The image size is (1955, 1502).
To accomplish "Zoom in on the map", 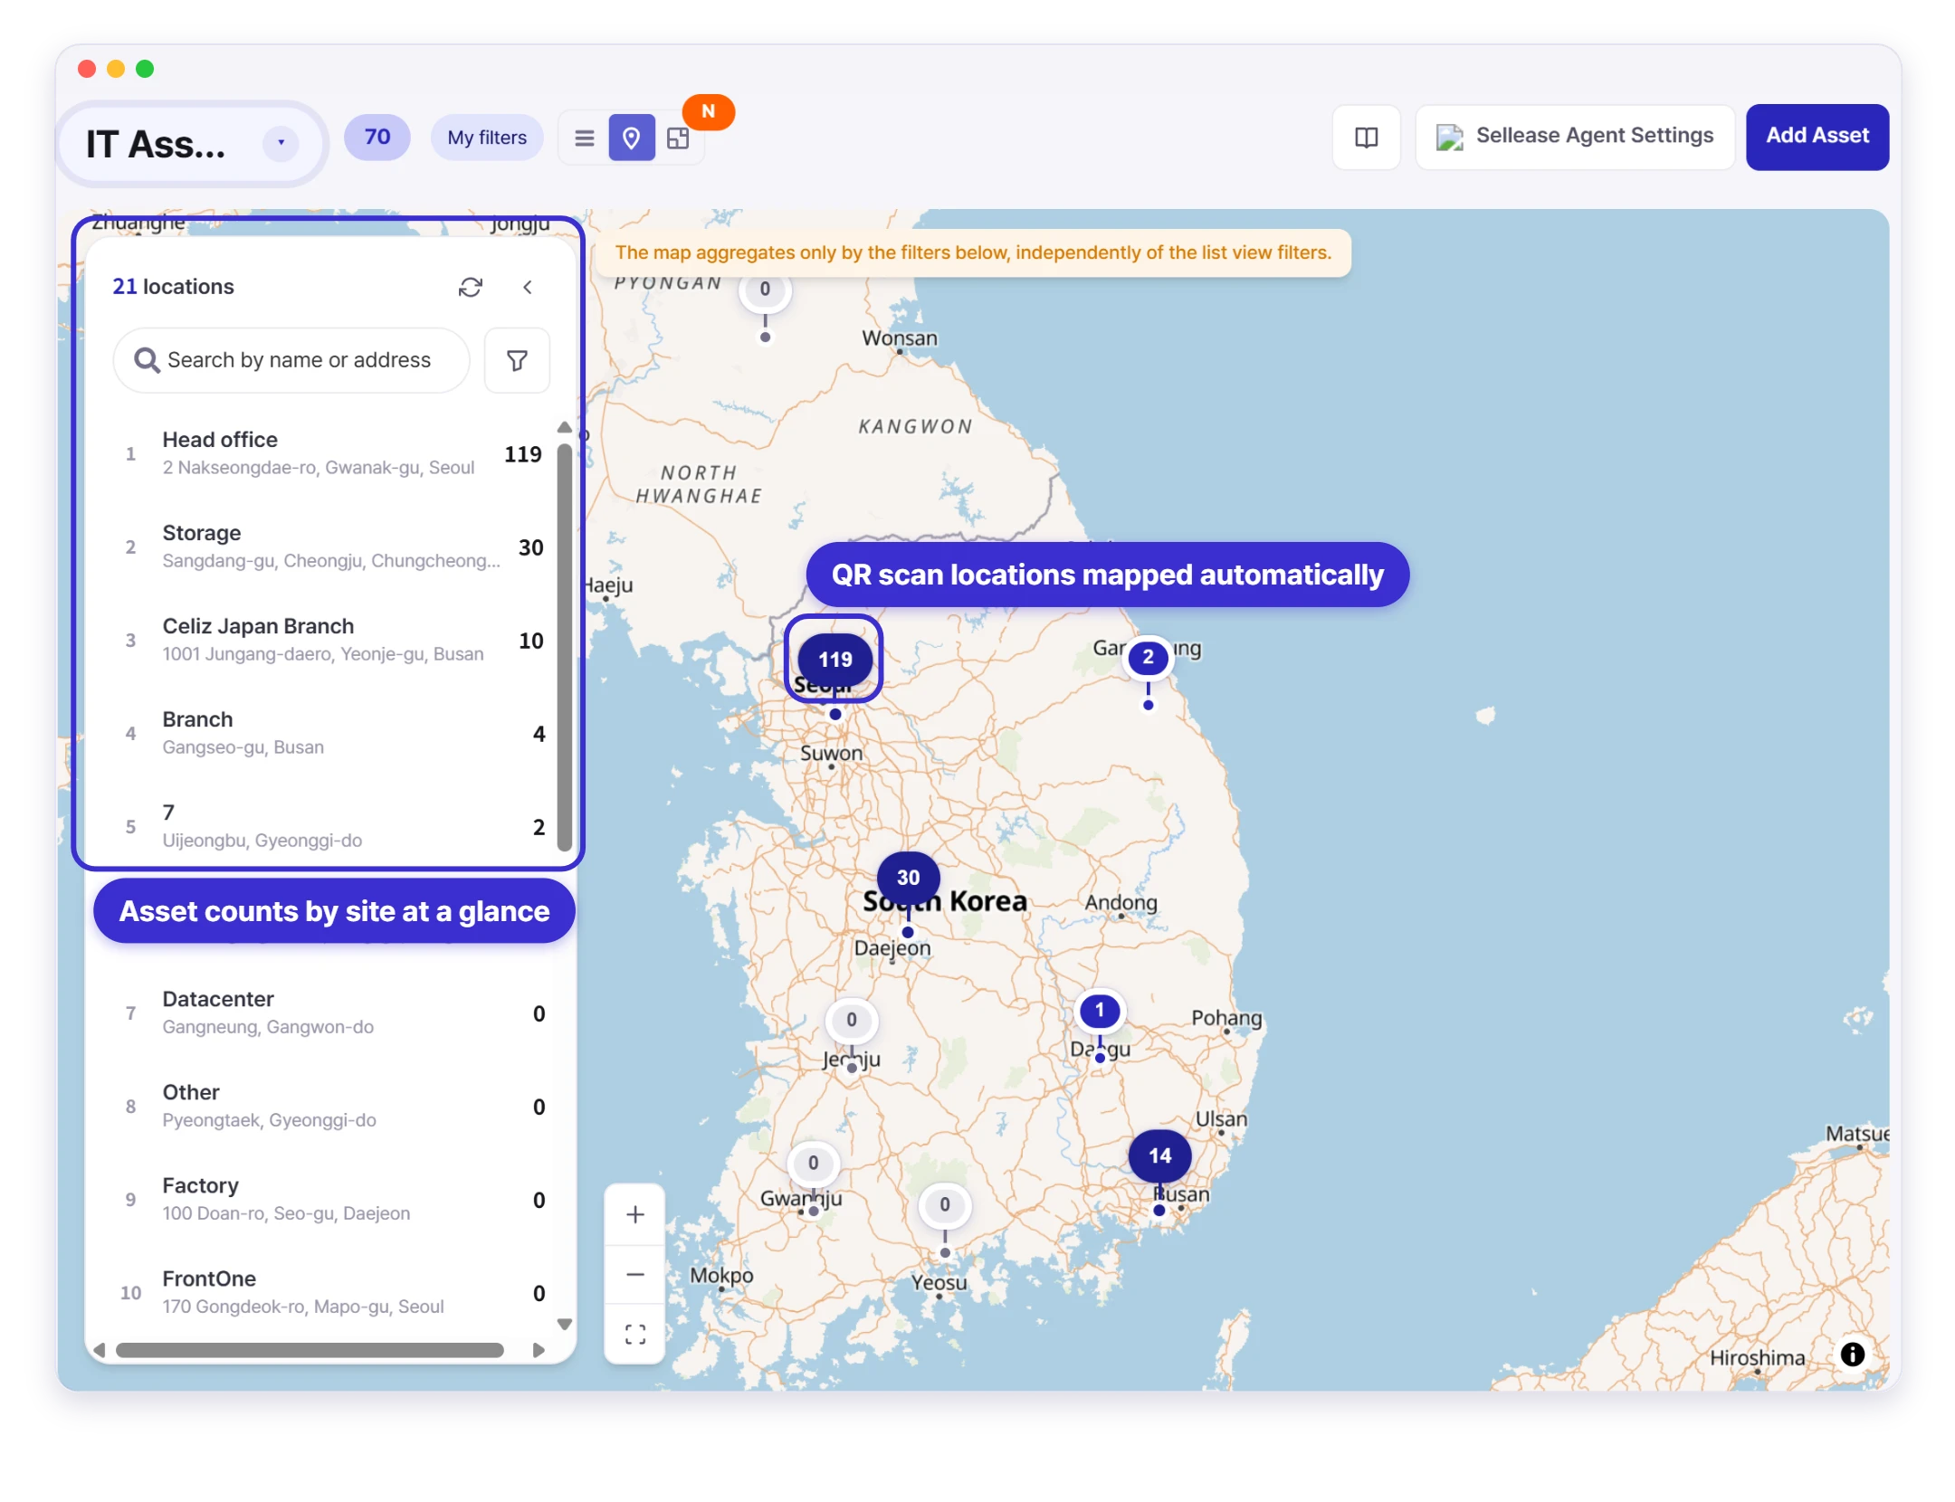I will [635, 1214].
